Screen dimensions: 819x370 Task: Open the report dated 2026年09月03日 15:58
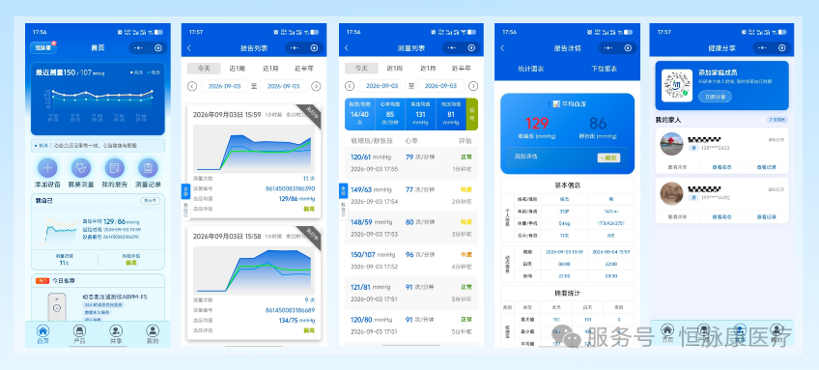(254, 283)
